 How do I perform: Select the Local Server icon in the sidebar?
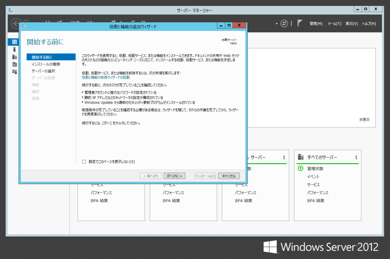point(15,49)
